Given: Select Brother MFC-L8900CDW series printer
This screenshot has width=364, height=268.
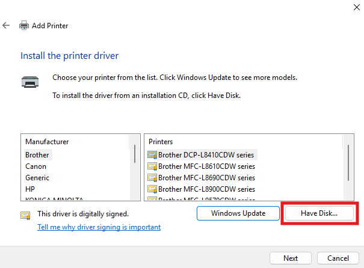Looking at the screenshot, I should point(206,189).
